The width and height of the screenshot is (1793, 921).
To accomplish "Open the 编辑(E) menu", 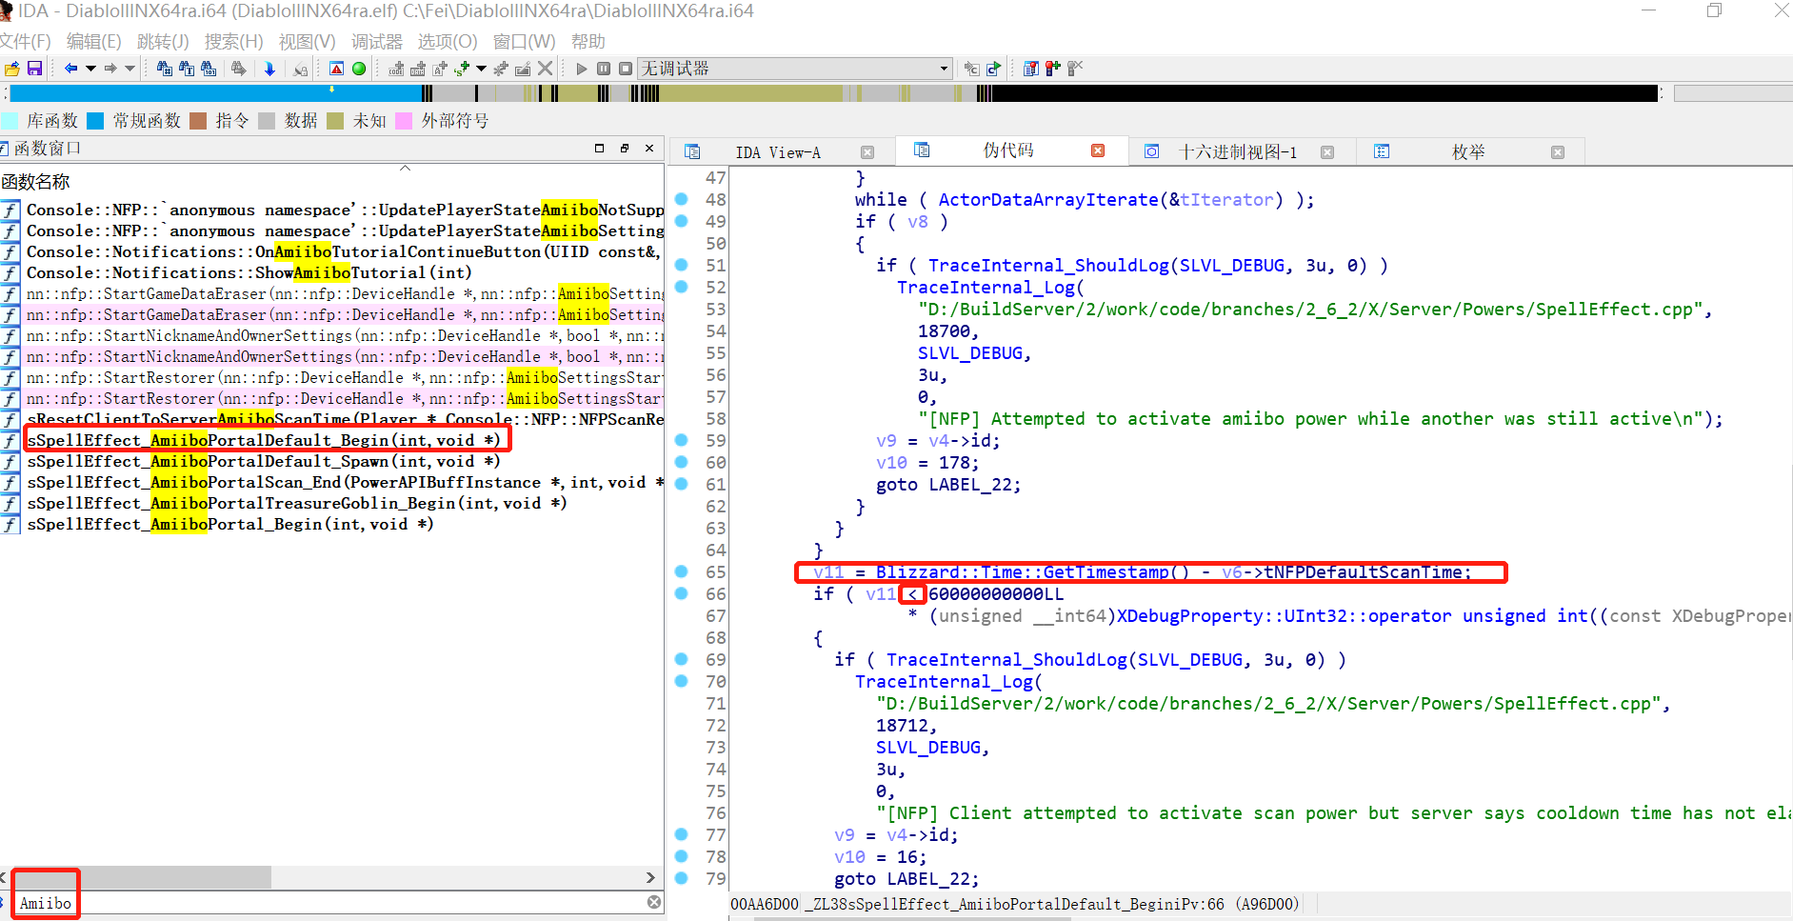I will [x=93, y=42].
